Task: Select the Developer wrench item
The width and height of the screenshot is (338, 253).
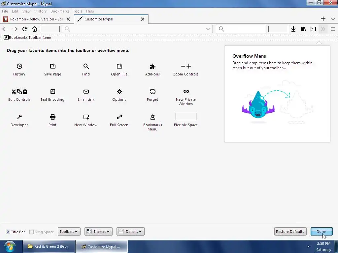Action: pyautogui.click(x=19, y=120)
